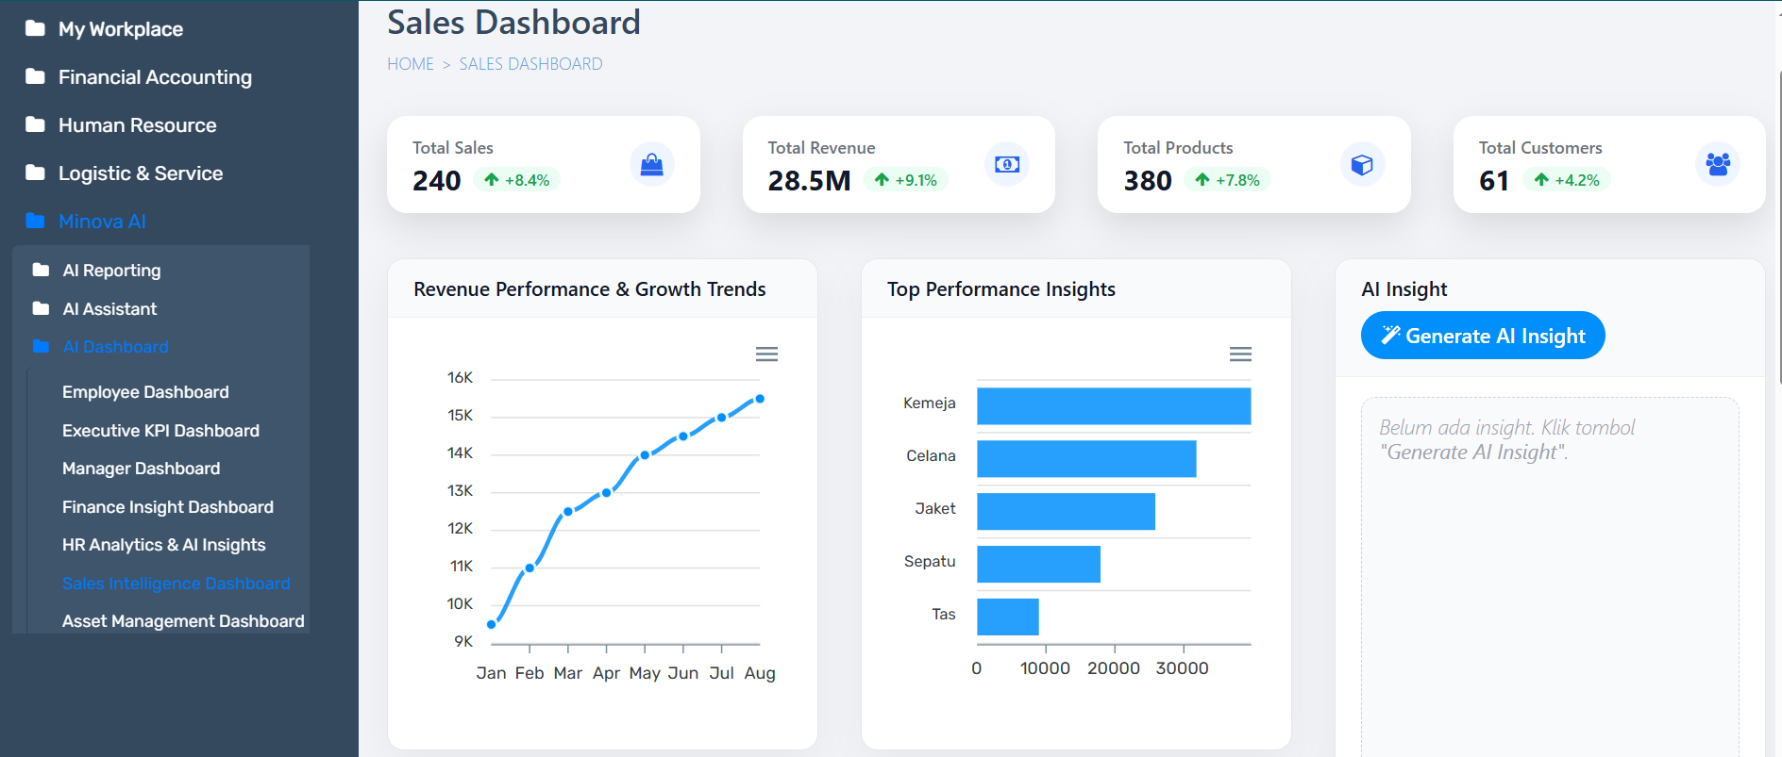The width and height of the screenshot is (1782, 757).
Task: Open the Employee Dashboard menu item
Action: pos(145,392)
